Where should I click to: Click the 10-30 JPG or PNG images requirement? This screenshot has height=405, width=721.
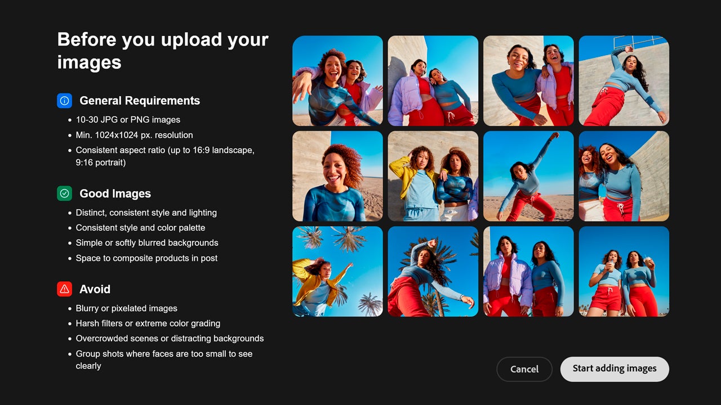128,120
